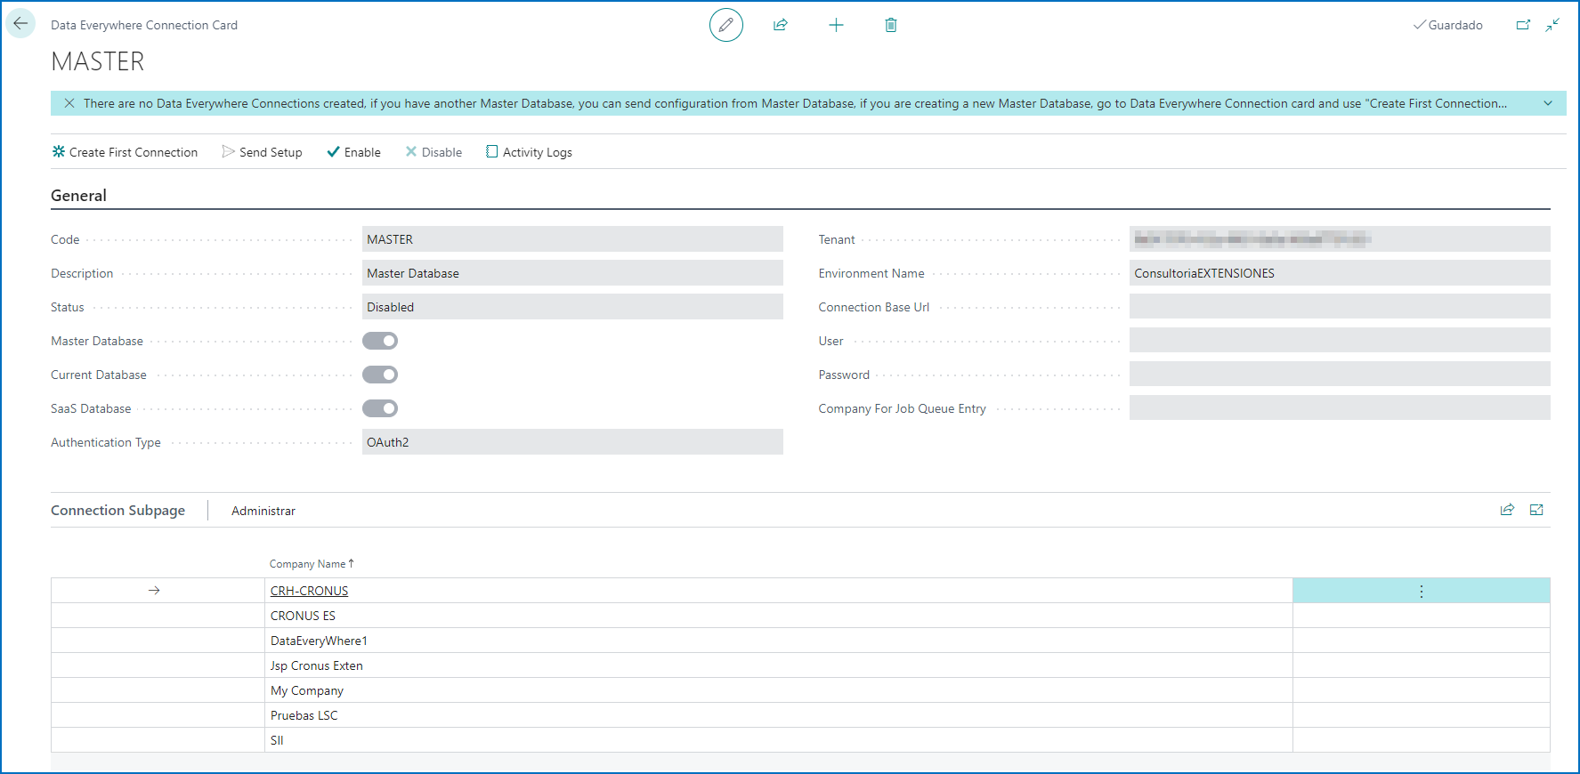The image size is (1580, 774).
Task: Click the Connection Subpage heading
Action: click(x=117, y=511)
